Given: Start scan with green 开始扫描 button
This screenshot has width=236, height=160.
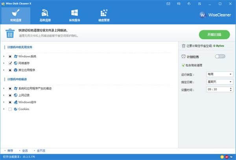Looking at the screenshot, I should [214, 35].
